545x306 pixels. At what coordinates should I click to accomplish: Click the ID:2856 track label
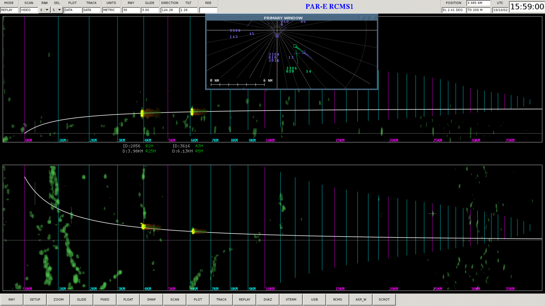pyautogui.click(x=131, y=146)
